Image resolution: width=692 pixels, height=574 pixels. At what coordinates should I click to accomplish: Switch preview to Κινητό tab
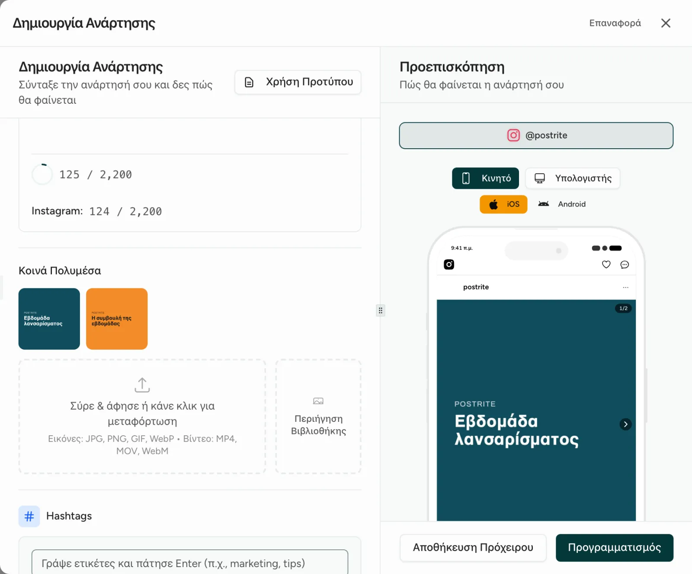[485, 178]
